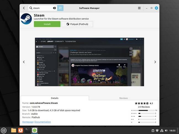The width and height of the screenshot is (179, 134).
Task: Close the Software Manager window
Action: coord(156,8)
